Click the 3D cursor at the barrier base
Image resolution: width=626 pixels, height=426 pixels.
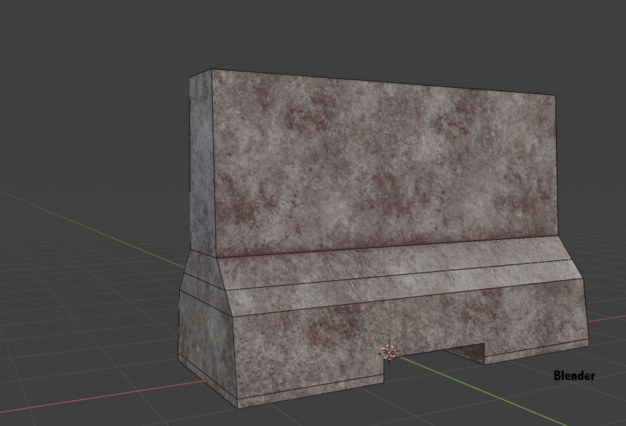point(389,353)
